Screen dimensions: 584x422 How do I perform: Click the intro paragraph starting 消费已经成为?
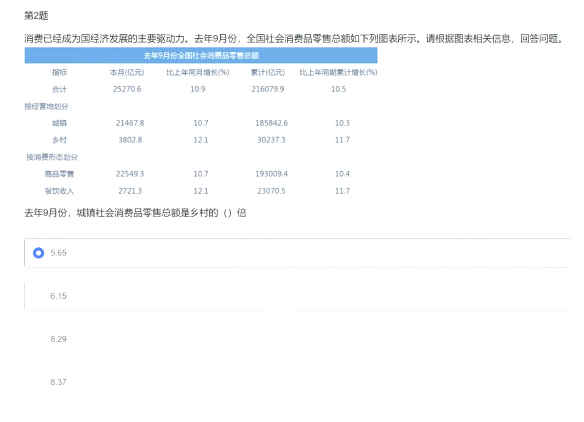[x=294, y=39]
